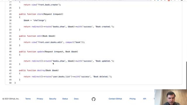Open the API footer link

[145, 99]
